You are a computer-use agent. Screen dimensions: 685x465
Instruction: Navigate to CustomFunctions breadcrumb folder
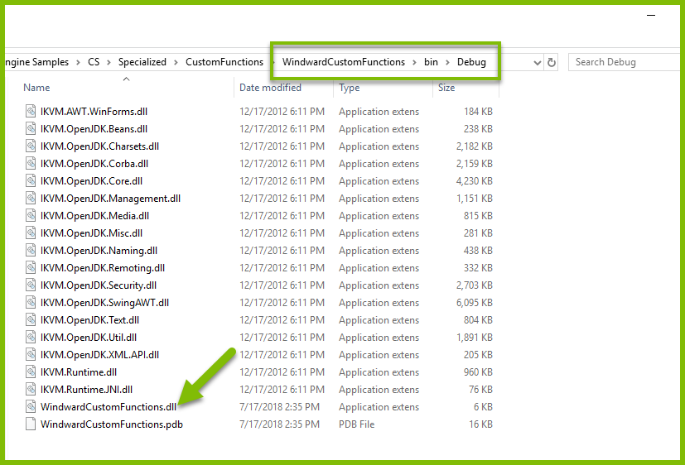[x=224, y=62]
